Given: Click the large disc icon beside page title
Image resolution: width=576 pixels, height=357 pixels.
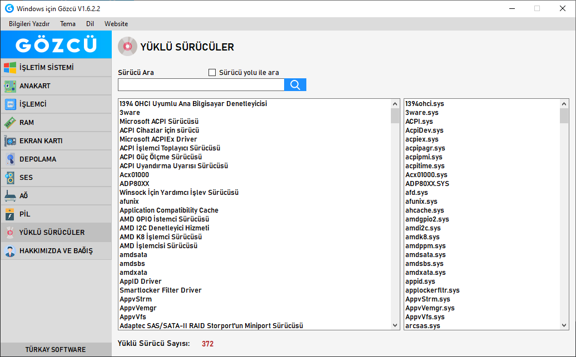Looking at the screenshot, I should coord(127,47).
